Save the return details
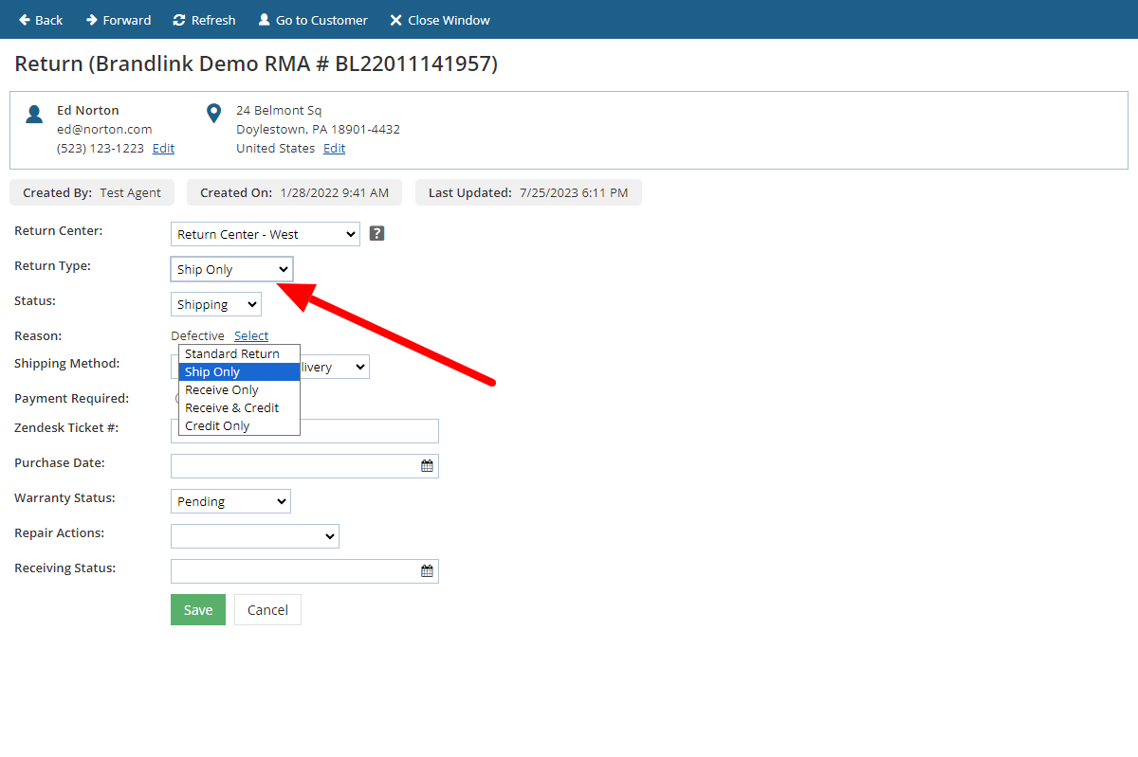Viewport: 1138px width, 757px height. click(197, 609)
